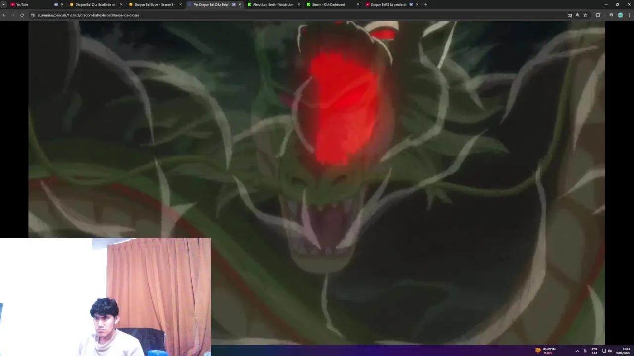The width and height of the screenshot is (634, 356).
Task: Close the About Lian_Sorith tab
Action: [x=299, y=4]
